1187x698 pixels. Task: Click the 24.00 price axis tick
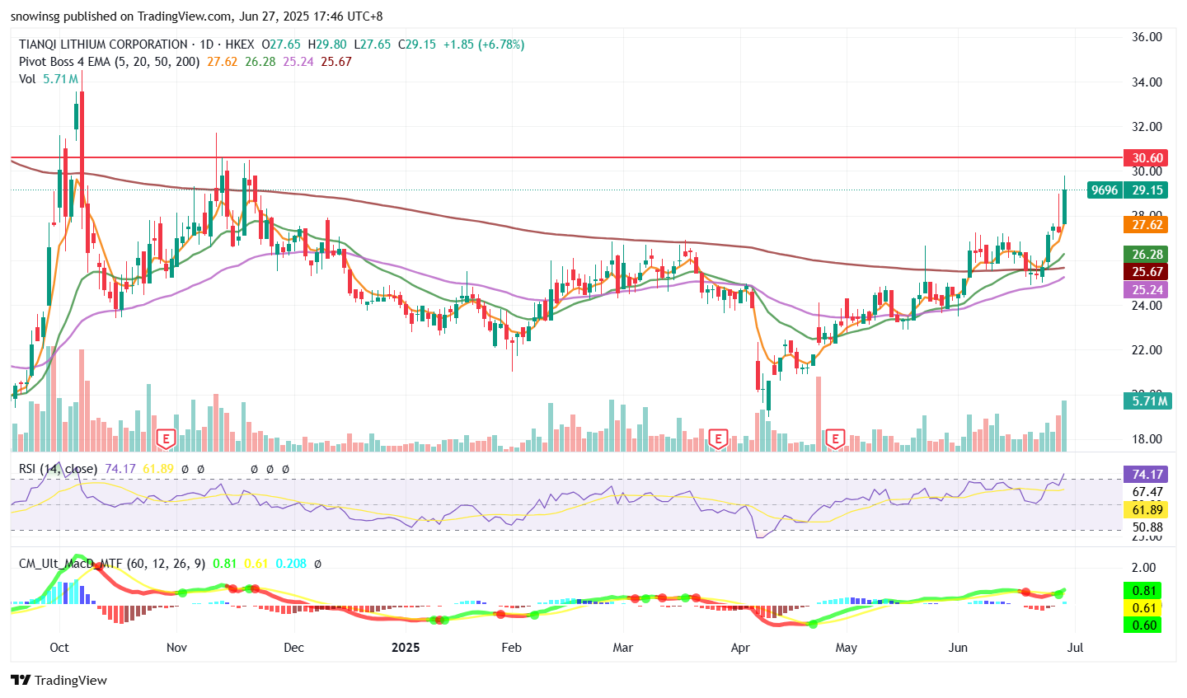pyautogui.click(x=1147, y=306)
